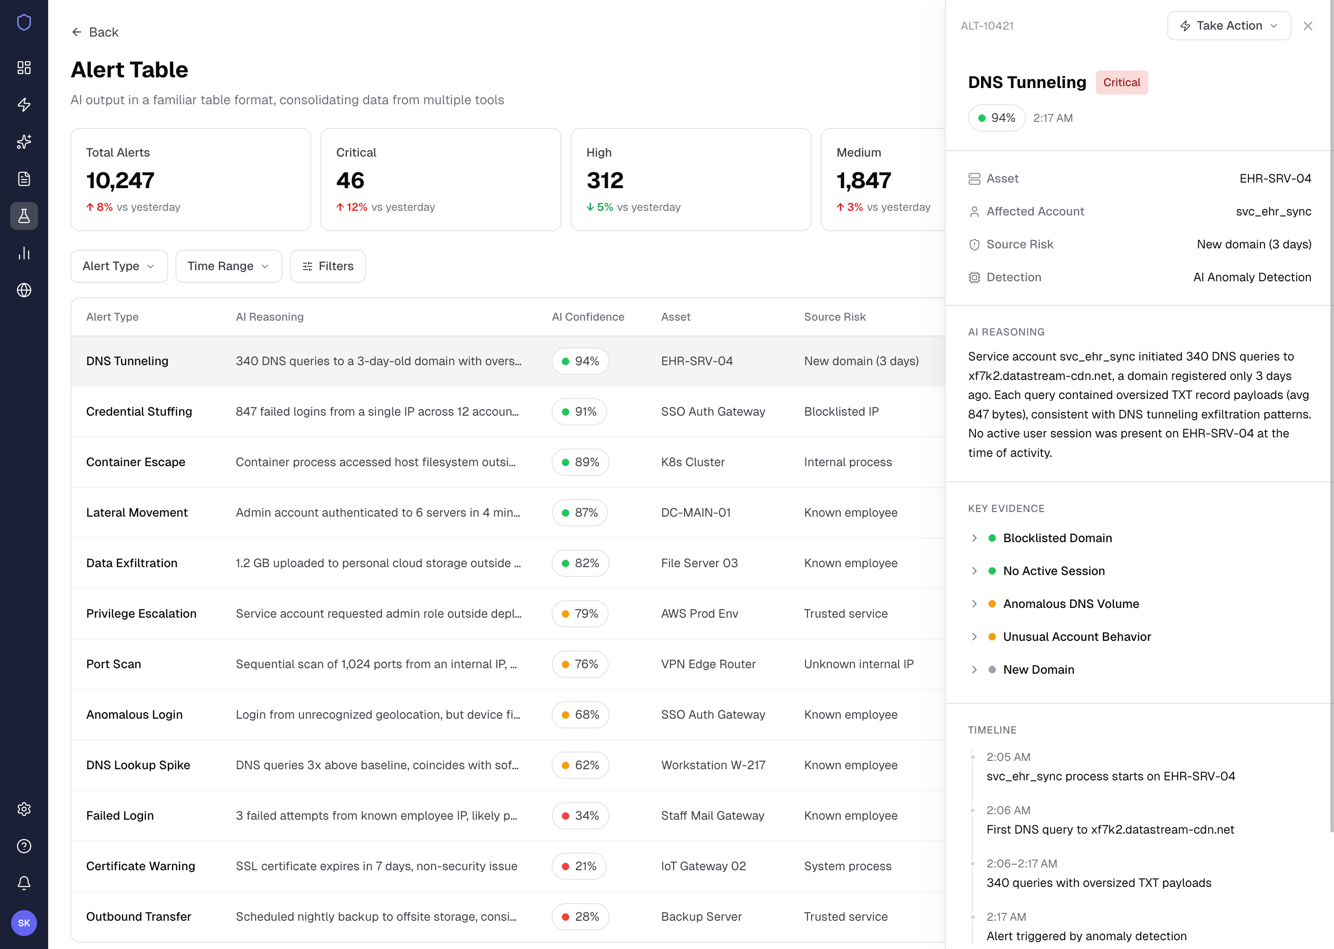Go Back using the back link
This screenshot has height=949, width=1334.
tap(94, 32)
